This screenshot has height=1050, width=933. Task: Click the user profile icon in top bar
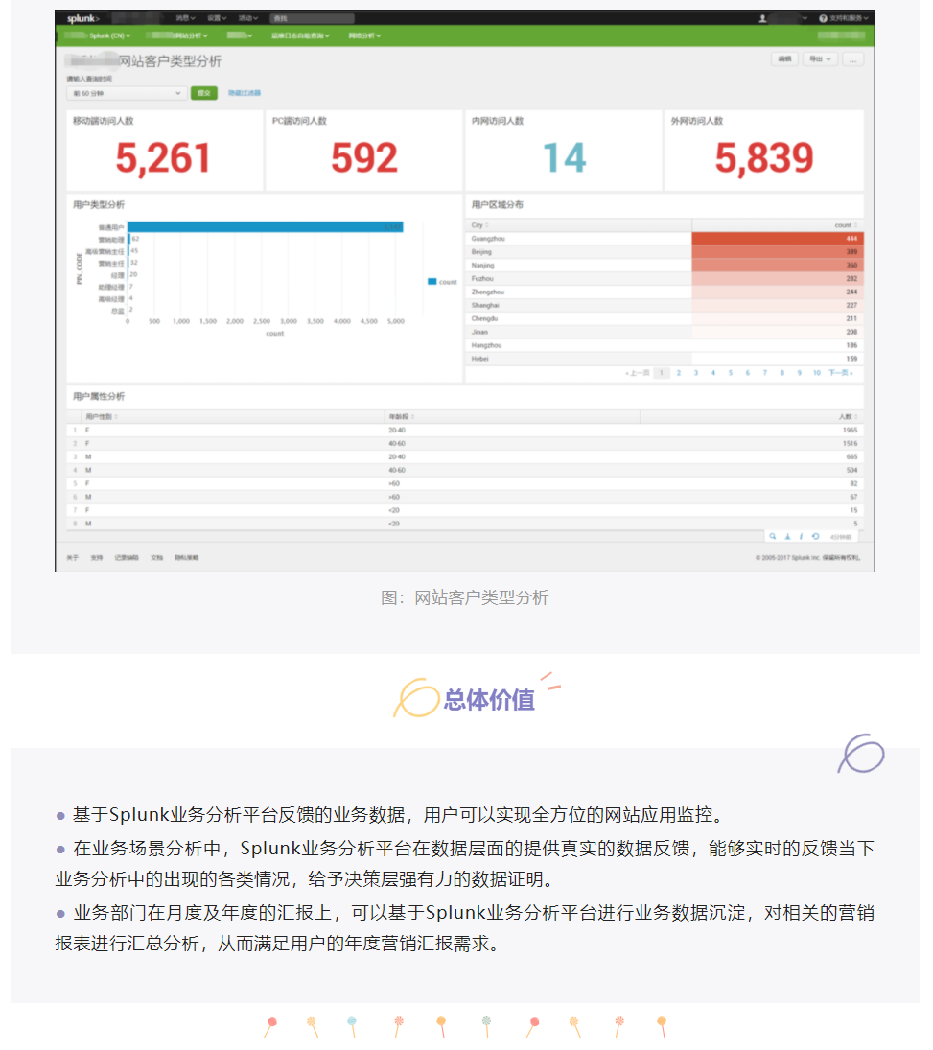tap(762, 19)
